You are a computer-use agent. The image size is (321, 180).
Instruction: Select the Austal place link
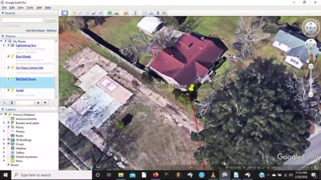(x=20, y=90)
